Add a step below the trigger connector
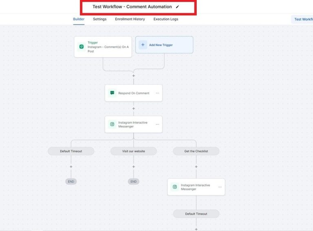 pyautogui.click(x=133, y=76)
